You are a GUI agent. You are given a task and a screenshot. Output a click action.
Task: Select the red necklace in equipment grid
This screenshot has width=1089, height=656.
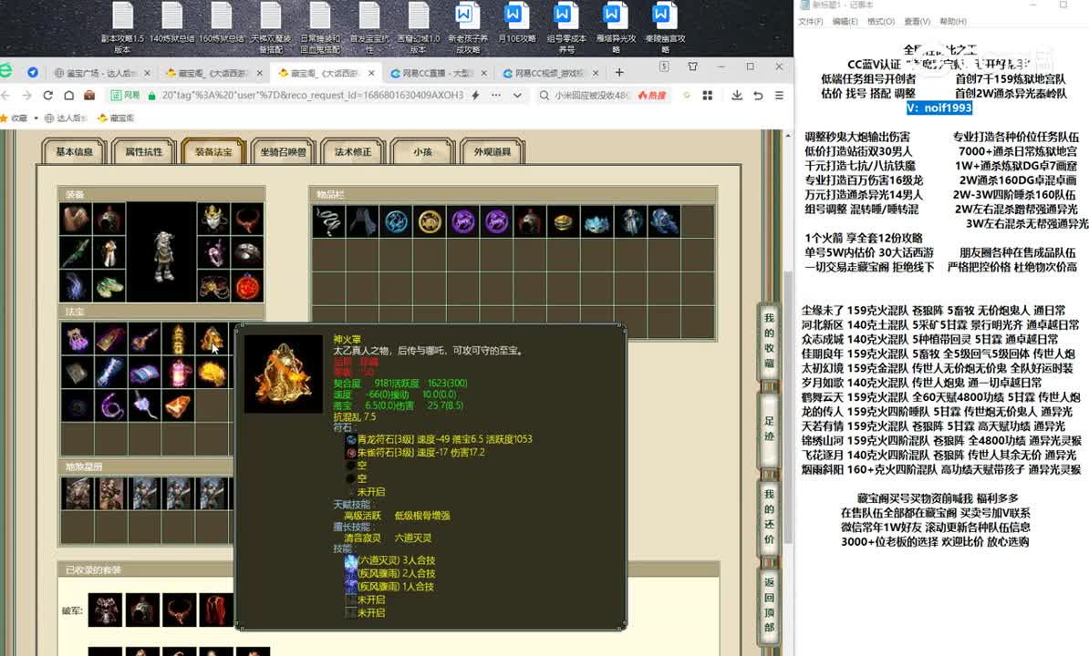247,220
